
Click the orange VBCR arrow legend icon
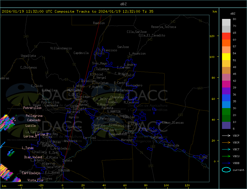click(x=226, y=143)
